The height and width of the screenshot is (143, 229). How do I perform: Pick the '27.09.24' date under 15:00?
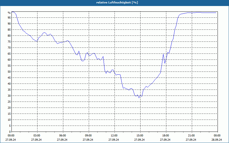[139, 140]
